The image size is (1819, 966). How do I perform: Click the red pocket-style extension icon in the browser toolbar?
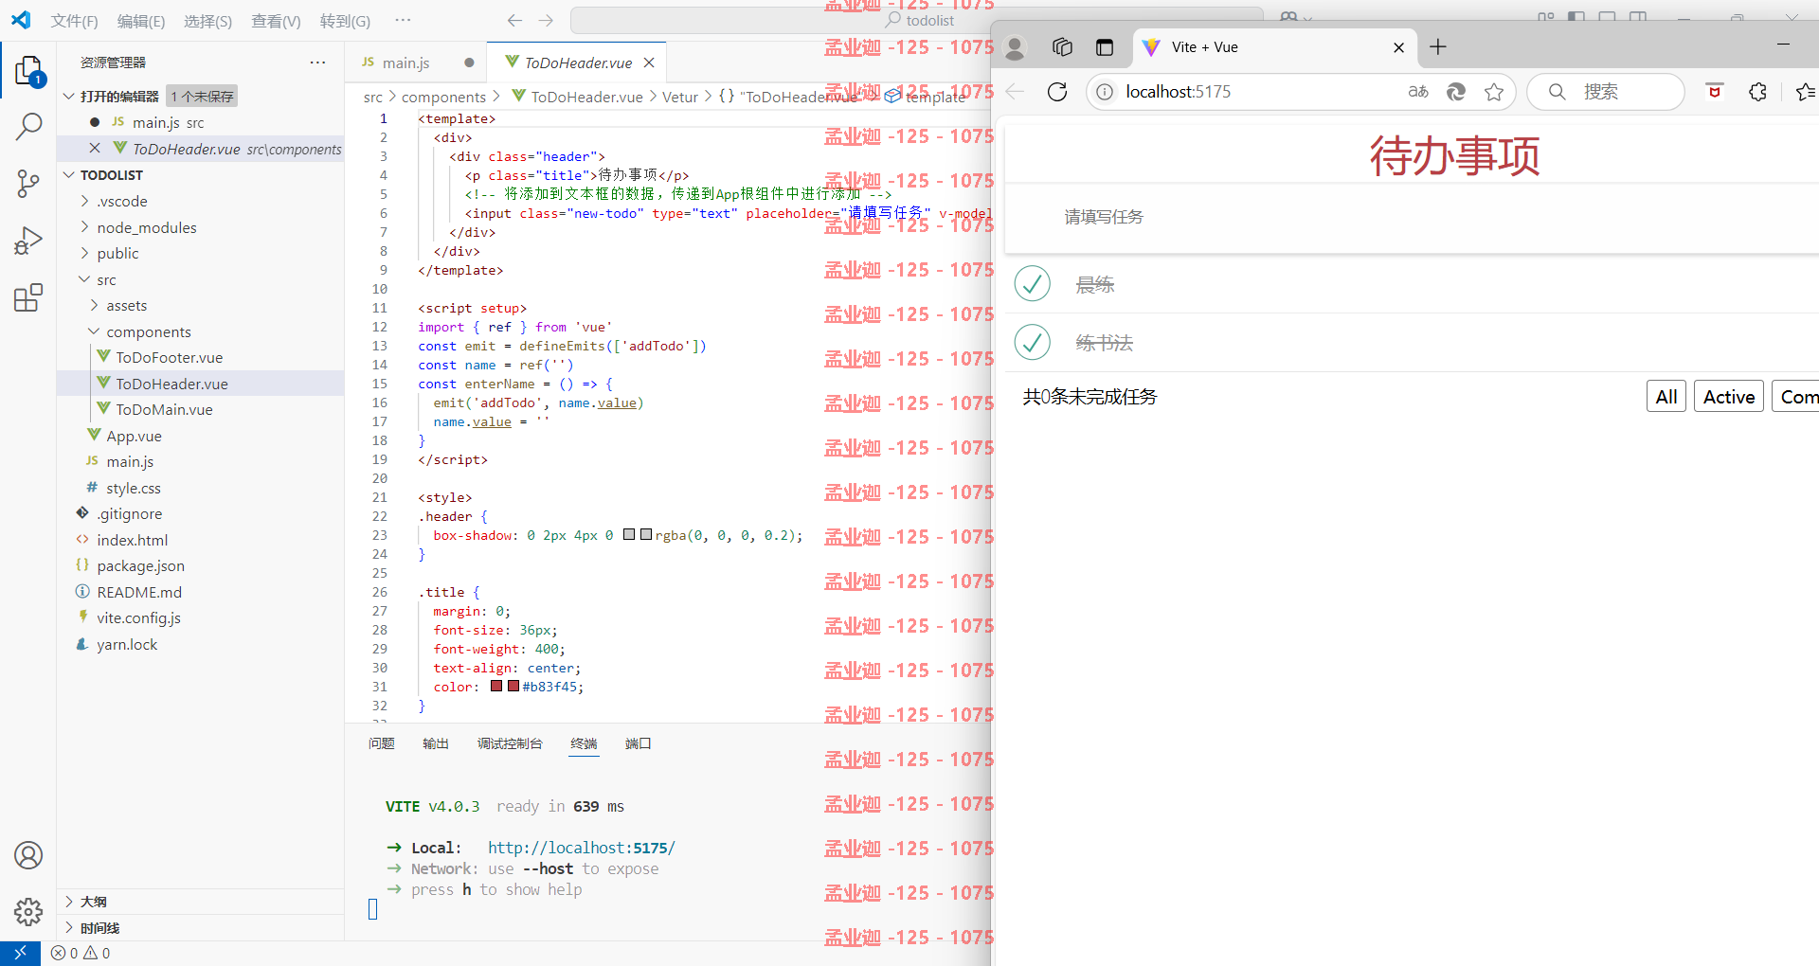point(1714,92)
